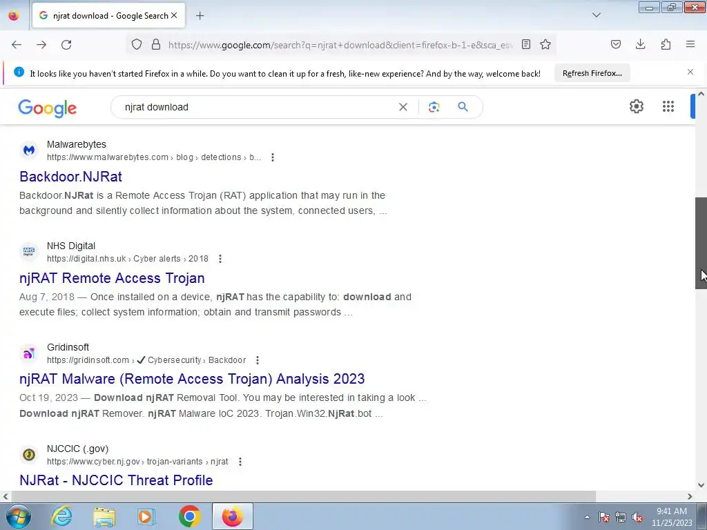The height and width of the screenshot is (530, 707).
Task: Select the Firefox taskbar button
Action: (x=232, y=516)
